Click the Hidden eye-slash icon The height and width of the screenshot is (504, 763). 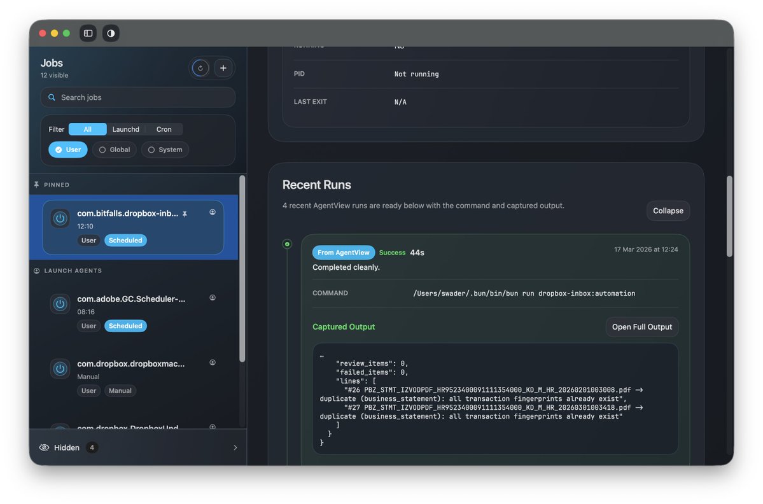click(45, 447)
